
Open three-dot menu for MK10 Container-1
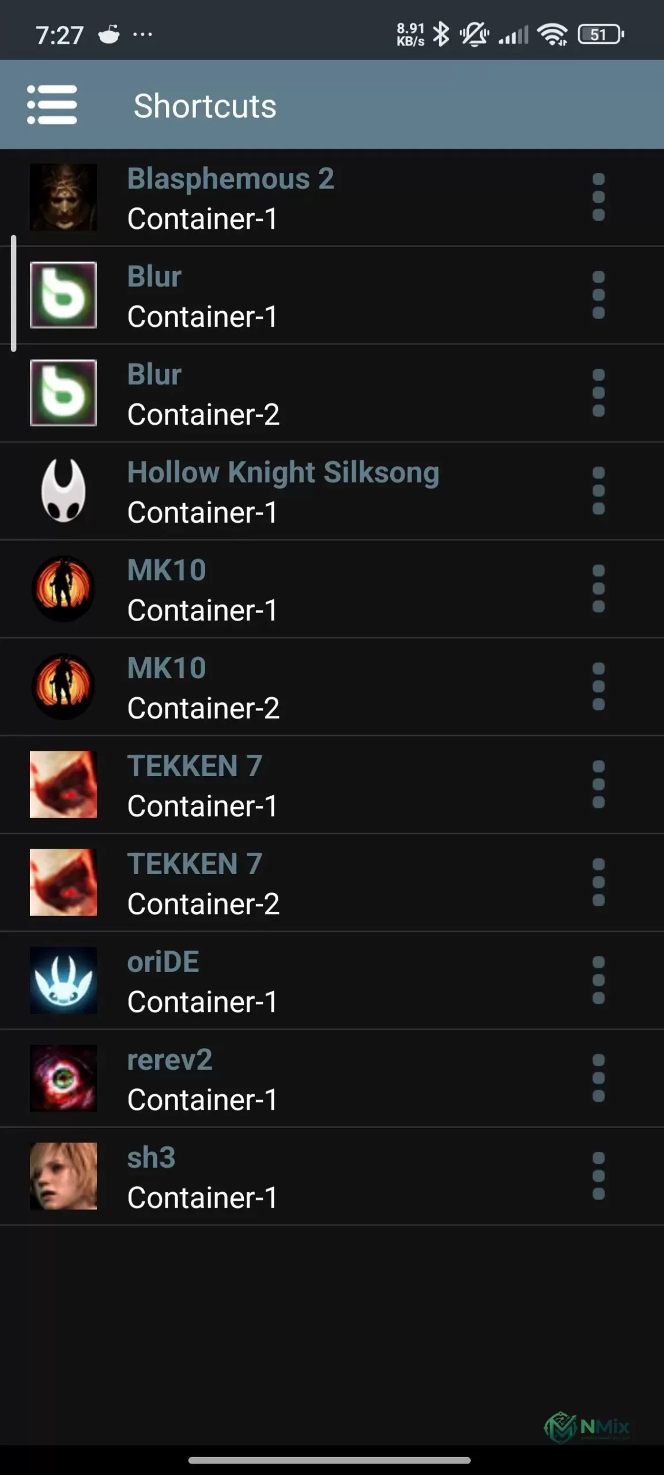(x=598, y=589)
